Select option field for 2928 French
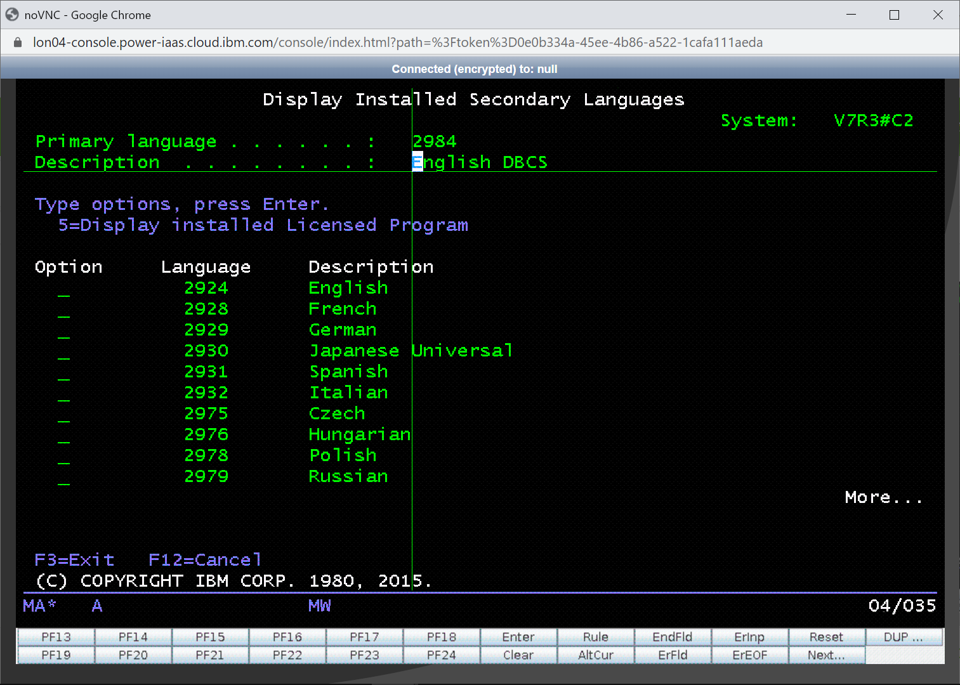The image size is (960, 685). pyautogui.click(x=63, y=310)
